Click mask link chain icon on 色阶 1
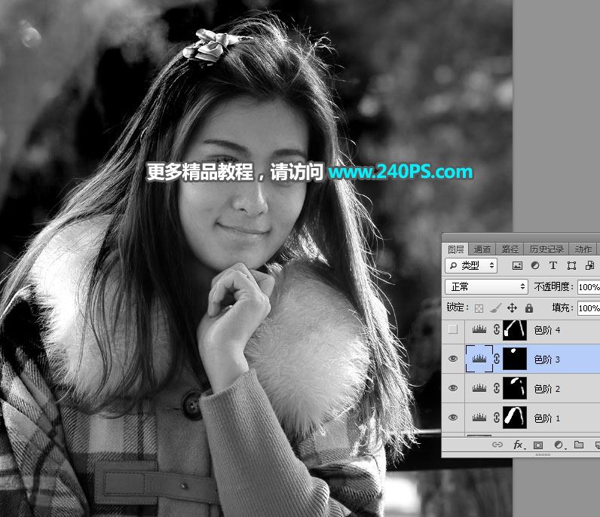600x517 pixels. pyautogui.click(x=497, y=418)
